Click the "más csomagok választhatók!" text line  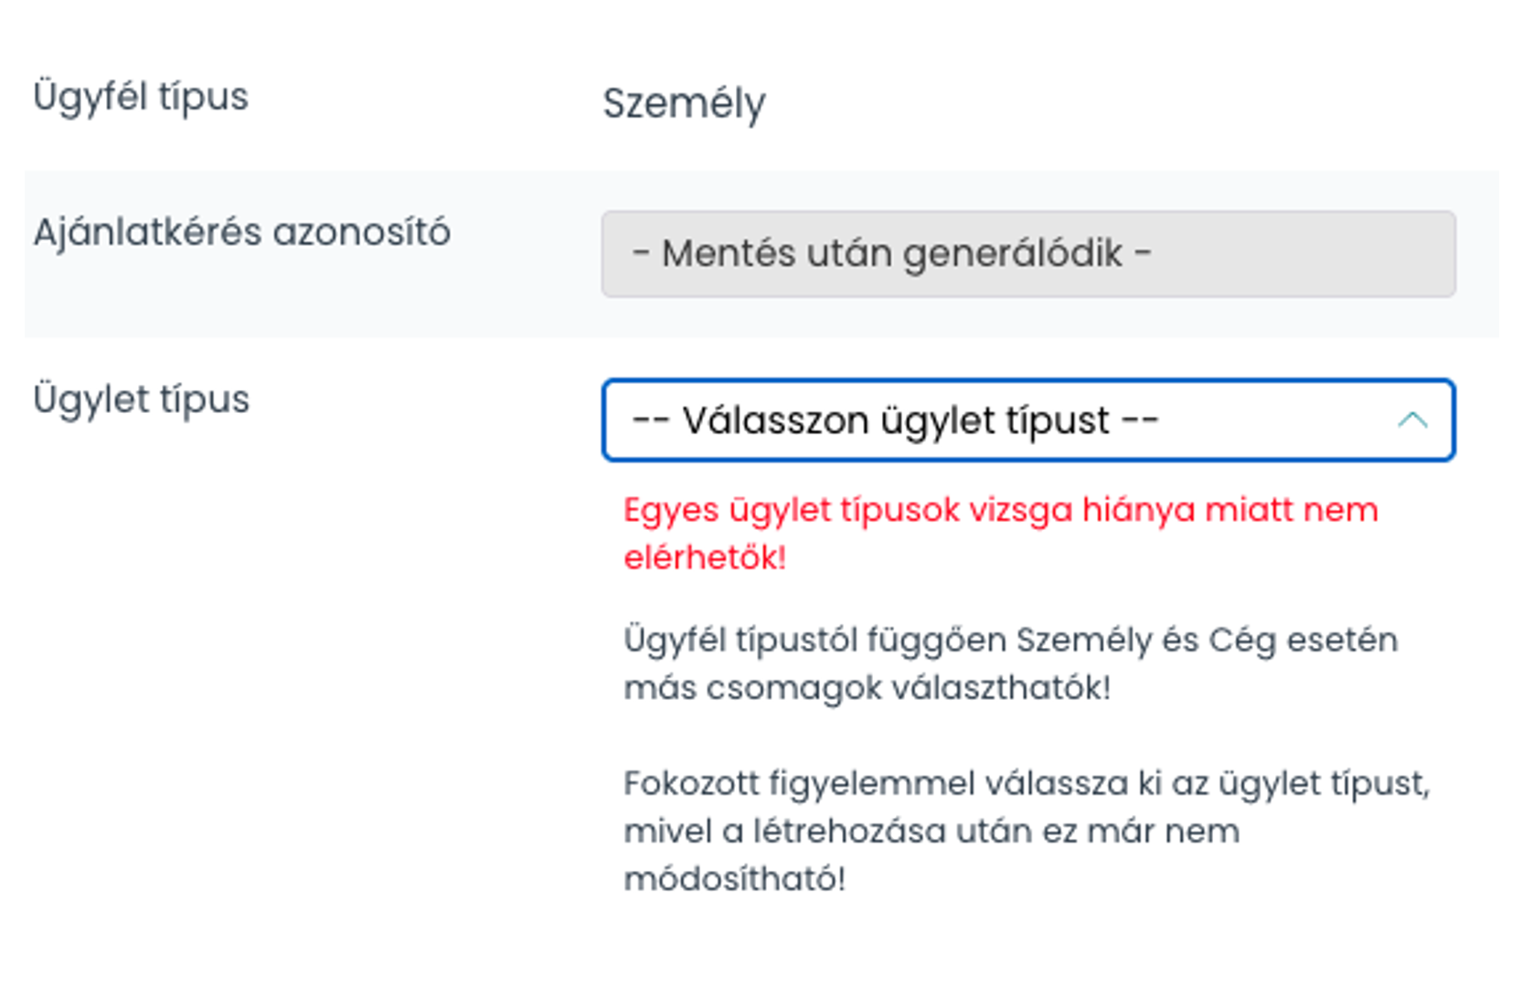tap(867, 688)
